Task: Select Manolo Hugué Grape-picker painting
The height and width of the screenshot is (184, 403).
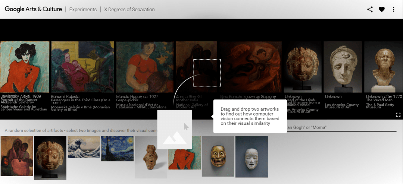Action: 144,67
